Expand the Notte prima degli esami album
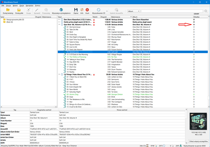The width and height of the screenshot is (210, 147). click(x=59, y=22)
